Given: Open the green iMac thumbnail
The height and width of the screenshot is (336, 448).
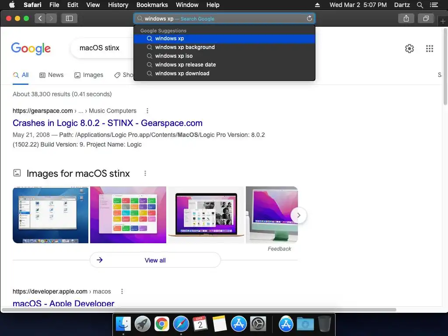Looking at the screenshot, I should (x=272, y=215).
